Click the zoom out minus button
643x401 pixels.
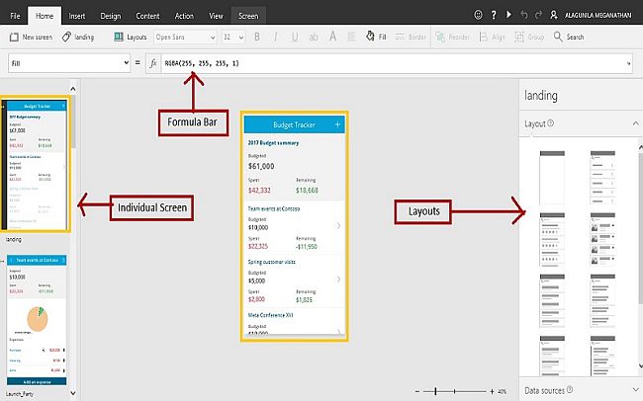tap(417, 391)
